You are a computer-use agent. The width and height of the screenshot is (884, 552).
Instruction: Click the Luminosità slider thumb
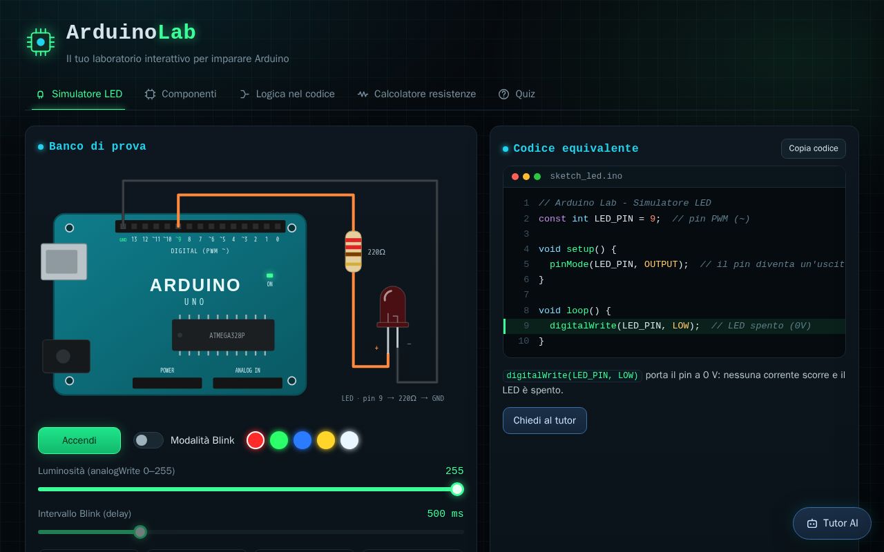click(457, 489)
